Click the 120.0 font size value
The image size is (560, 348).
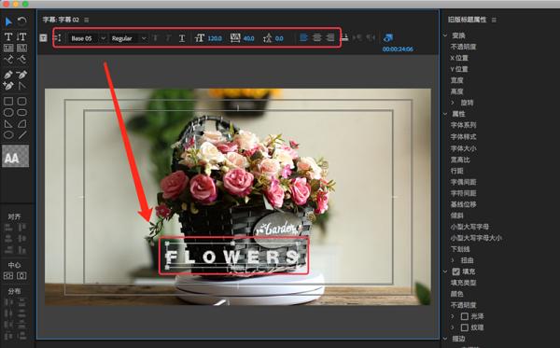pyautogui.click(x=215, y=38)
